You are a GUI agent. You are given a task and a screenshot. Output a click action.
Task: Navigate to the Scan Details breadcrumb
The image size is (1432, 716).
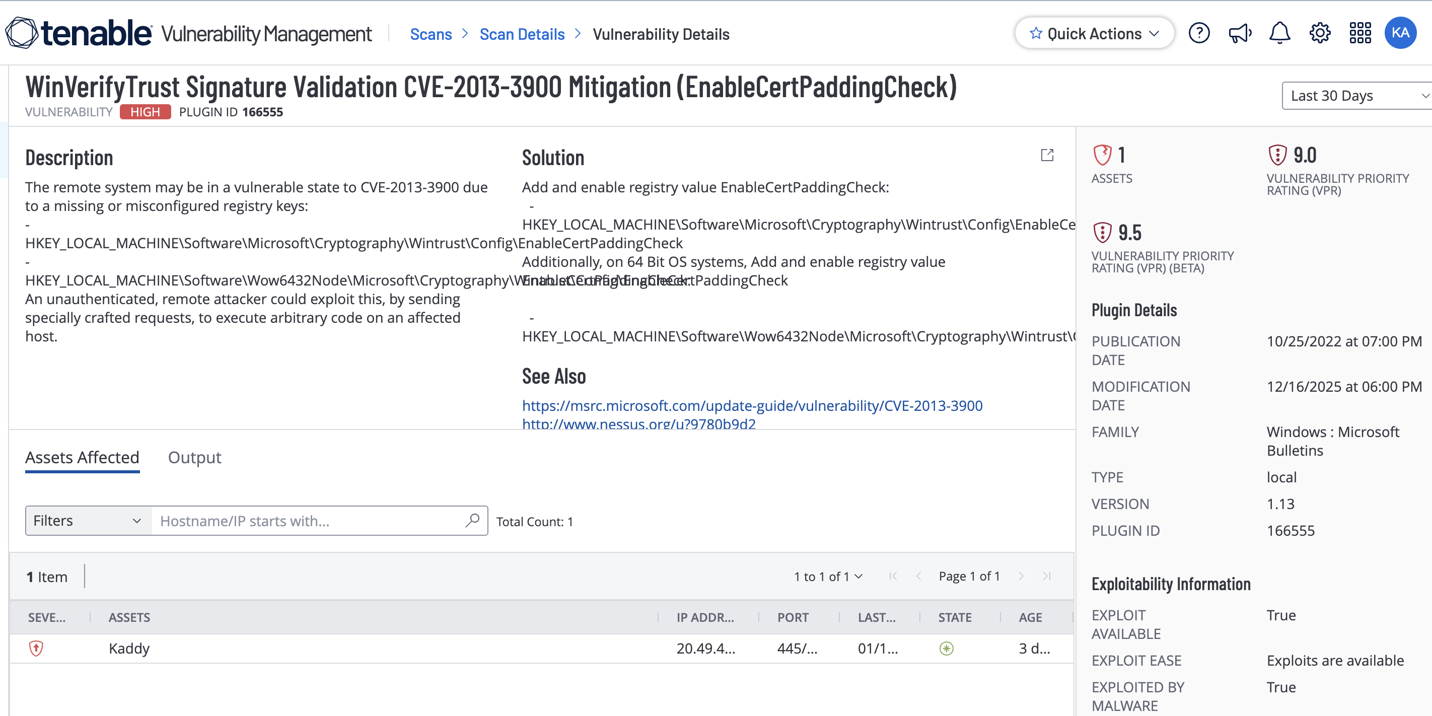point(522,34)
